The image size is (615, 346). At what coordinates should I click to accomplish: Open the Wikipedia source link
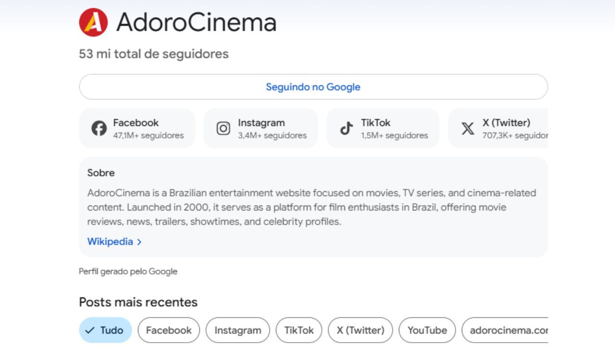[110, 242]
